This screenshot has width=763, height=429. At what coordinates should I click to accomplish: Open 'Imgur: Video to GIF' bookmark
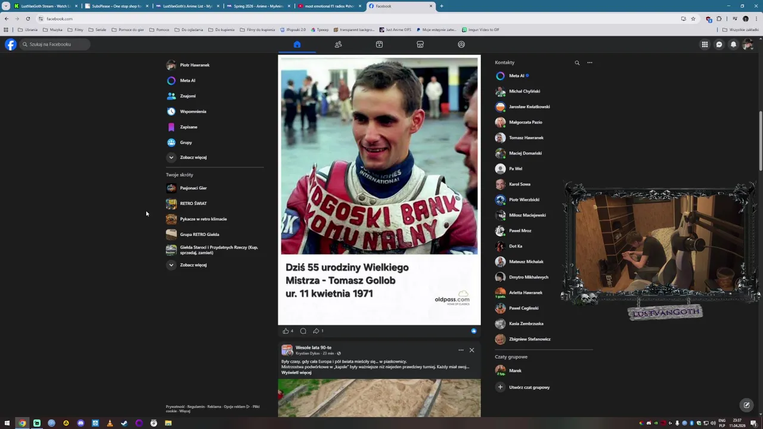[x=480, y=30]
